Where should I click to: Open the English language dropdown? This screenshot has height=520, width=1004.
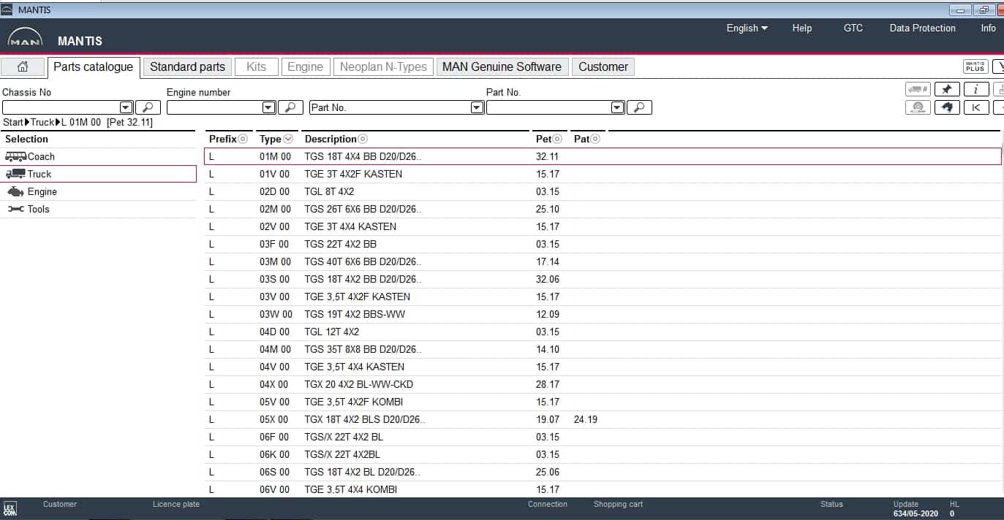(747, 28)
